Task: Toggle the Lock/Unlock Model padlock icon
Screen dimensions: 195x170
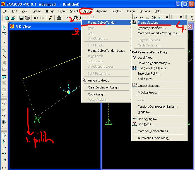Action: tap(59, 18)
